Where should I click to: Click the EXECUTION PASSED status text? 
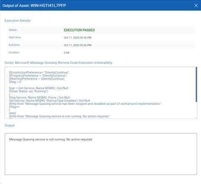(79, 30)
